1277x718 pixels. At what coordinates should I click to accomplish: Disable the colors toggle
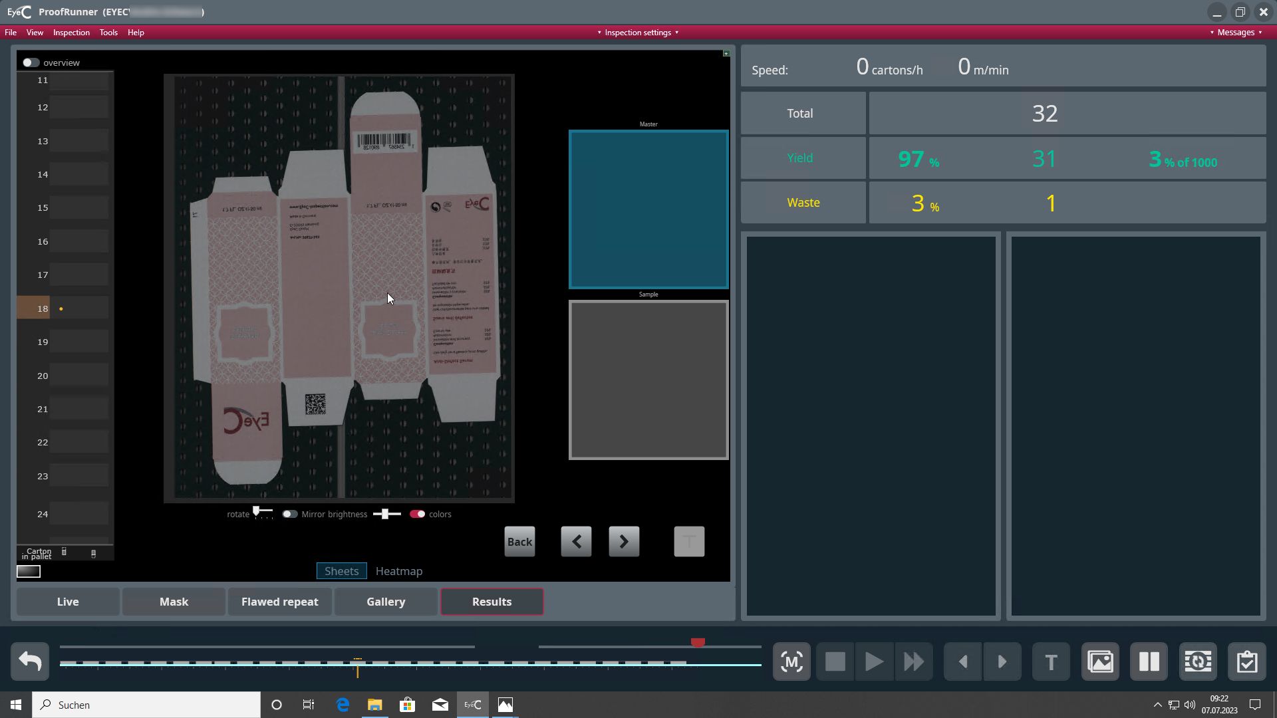point(418,514)
